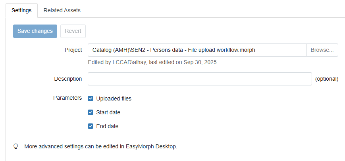Click the lightbulb tip icon
Image resolution: width=345 pixels, height=161 pixels.
pos(16,146)
